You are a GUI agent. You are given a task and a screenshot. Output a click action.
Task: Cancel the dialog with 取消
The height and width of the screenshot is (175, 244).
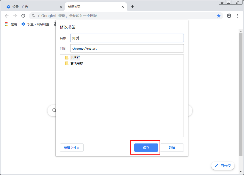[x=172, y=147]
